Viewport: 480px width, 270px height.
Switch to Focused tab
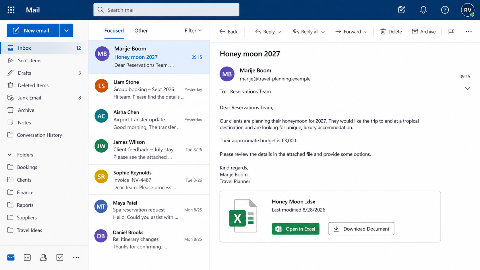pos(114,30)
